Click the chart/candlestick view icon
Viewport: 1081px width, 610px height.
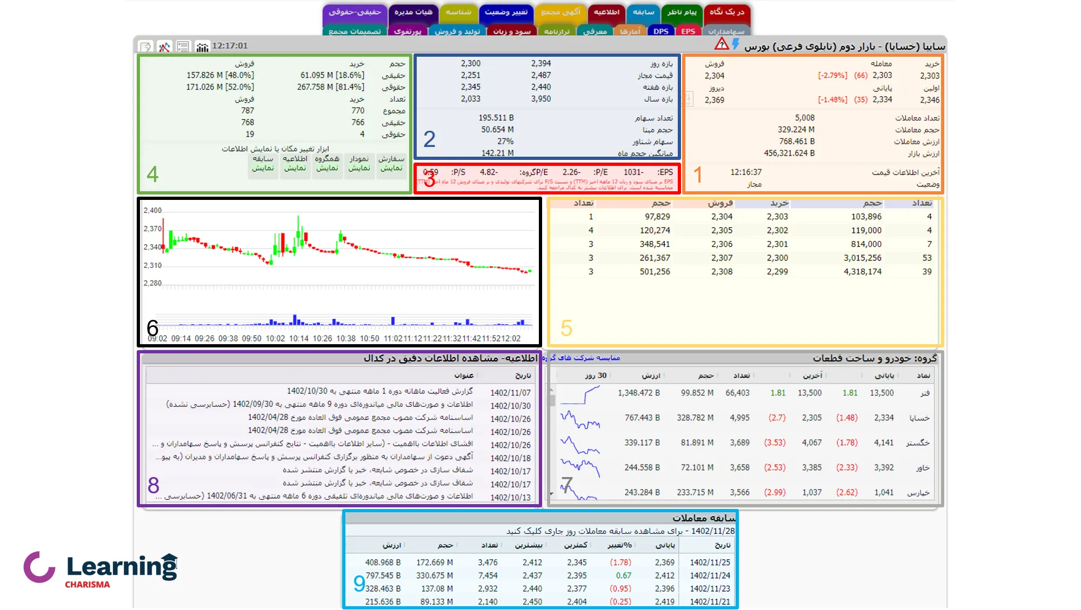pos(202,46)
